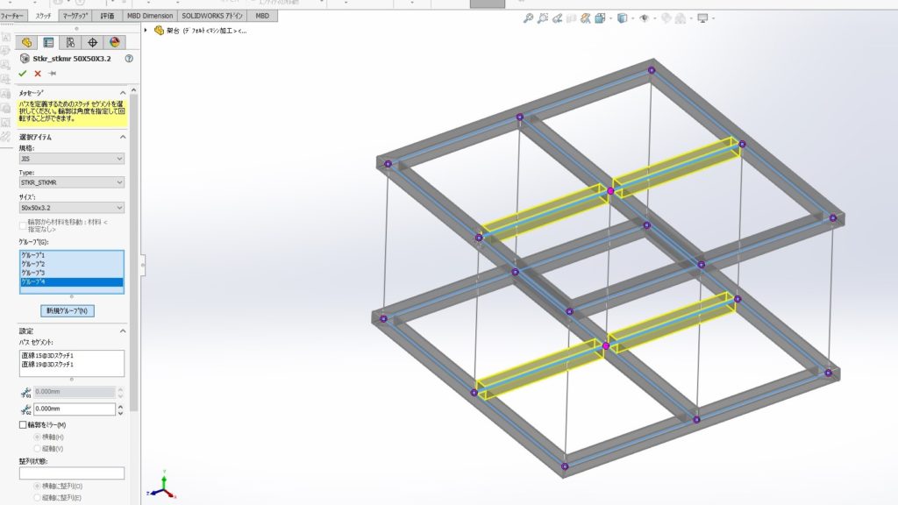Open the 評価 tab
This screenshot has width=898, height=505.
[x=107, y=16]
